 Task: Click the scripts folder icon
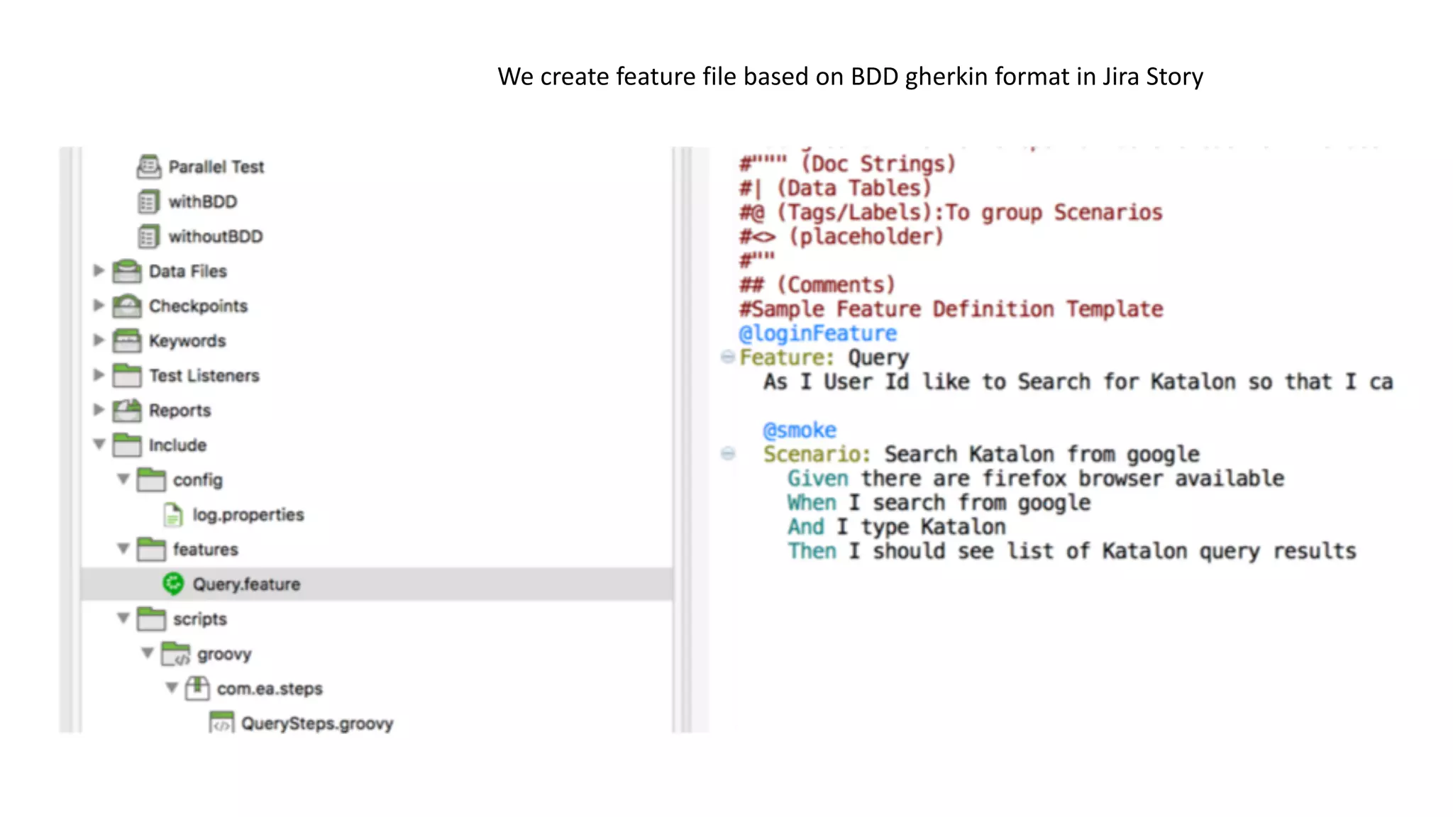point(151,618)
